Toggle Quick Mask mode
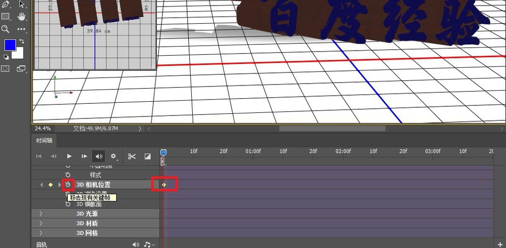Image resolution: width=506 pixels, height=248 pixels. tap(5, 68)
